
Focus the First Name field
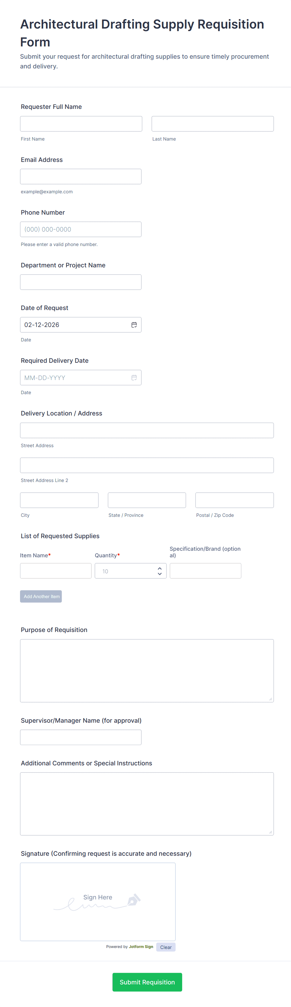(81, 124)
